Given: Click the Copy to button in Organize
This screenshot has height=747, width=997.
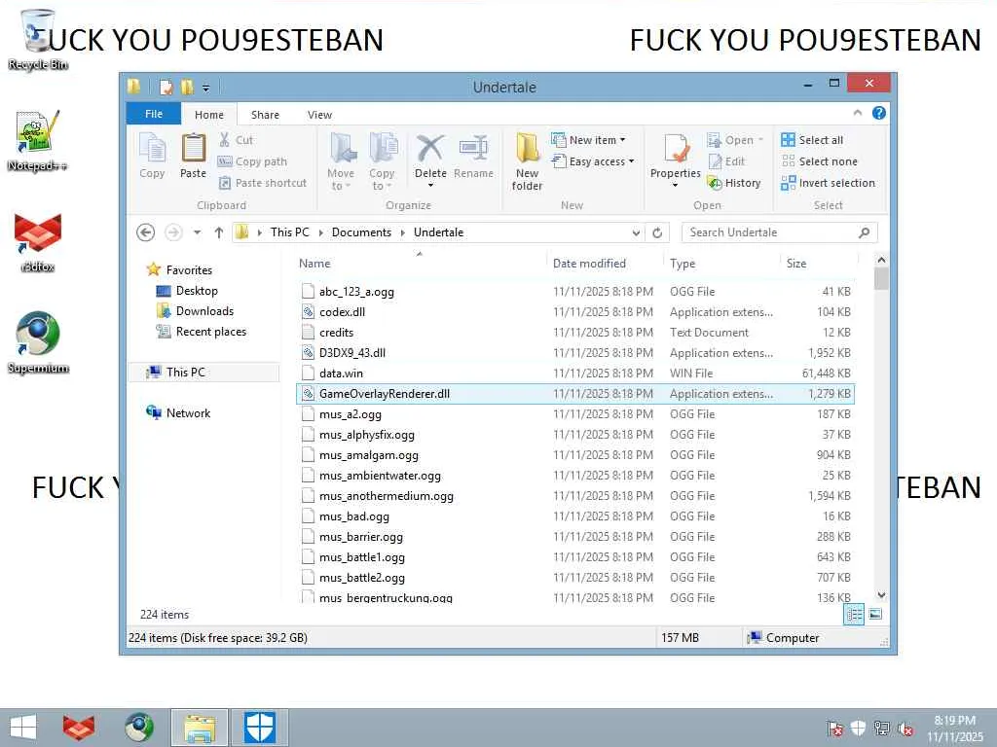Looking at the screenshot, I should pos(382,161).
